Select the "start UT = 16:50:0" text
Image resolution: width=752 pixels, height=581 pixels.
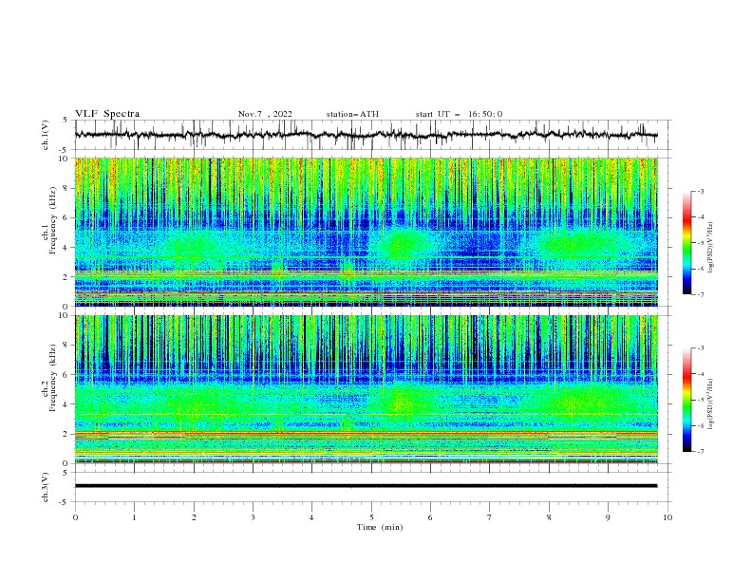pos(459,114)
